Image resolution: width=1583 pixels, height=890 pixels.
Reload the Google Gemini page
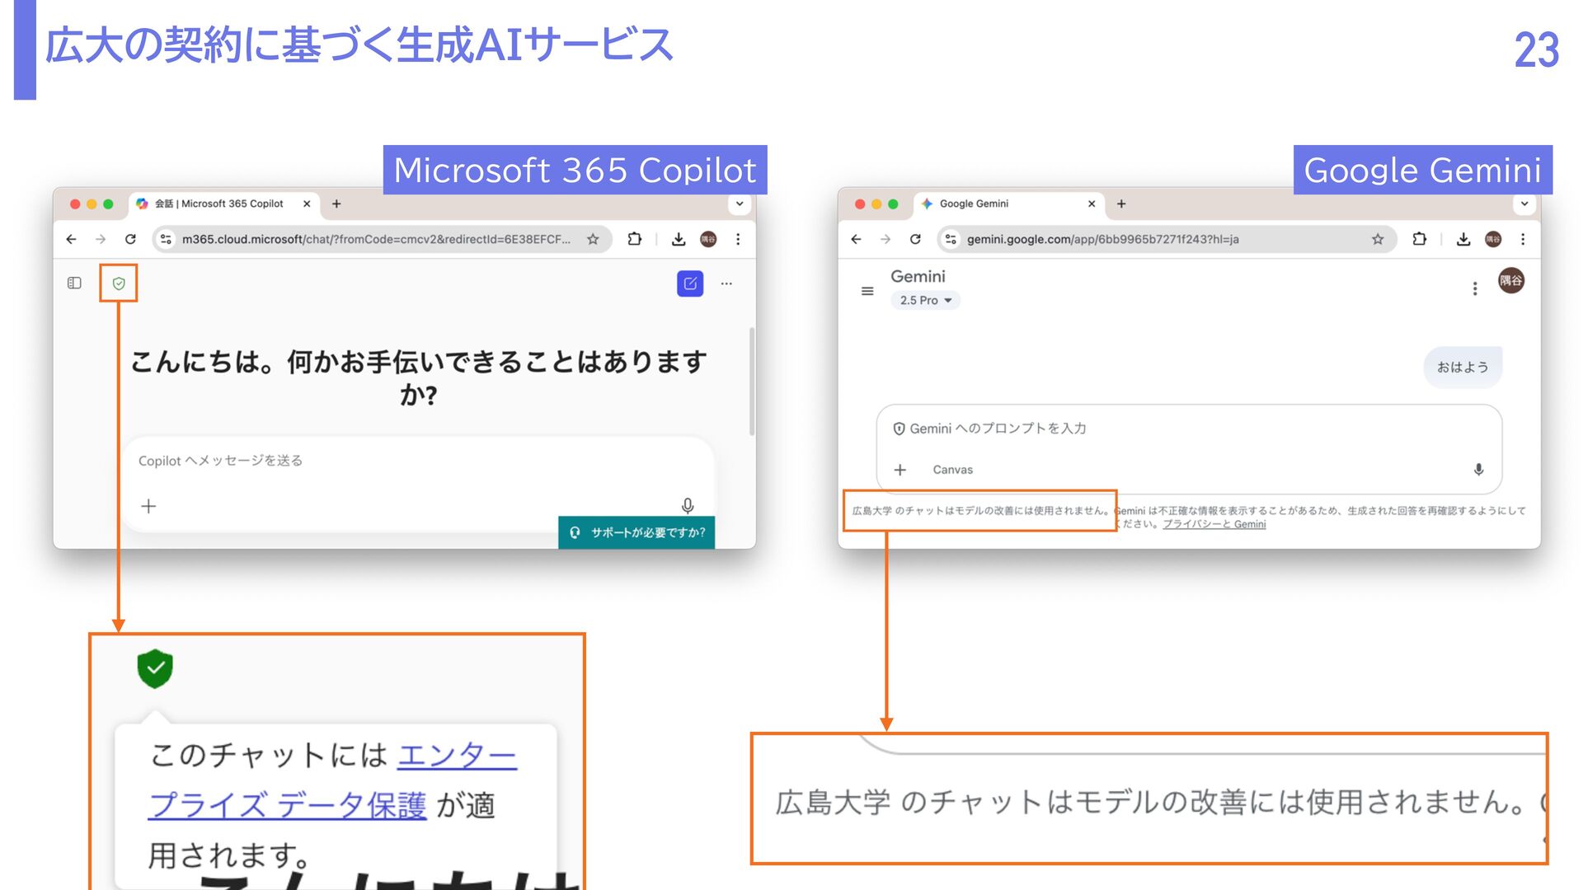pyautogui.click(x=915, y=239)
